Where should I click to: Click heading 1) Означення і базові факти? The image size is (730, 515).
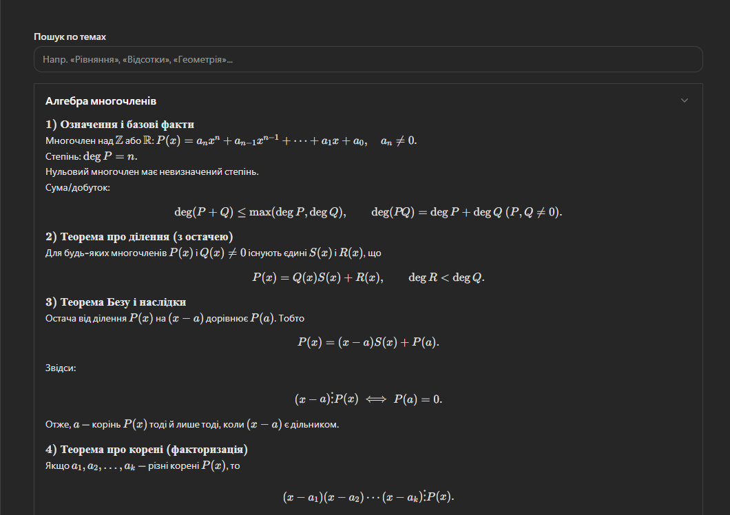tap(120, 125)
